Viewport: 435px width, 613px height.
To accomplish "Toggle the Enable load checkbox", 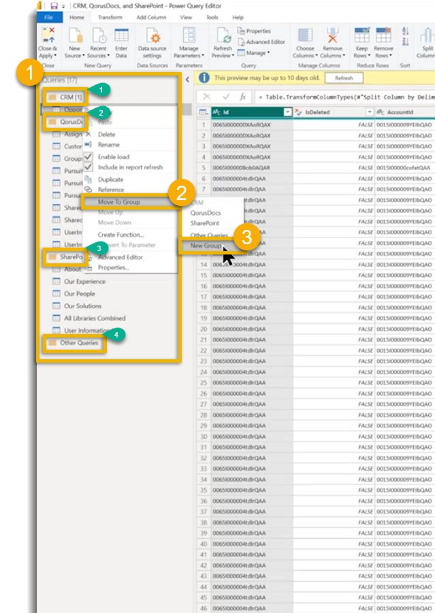I will pos(88,157).
